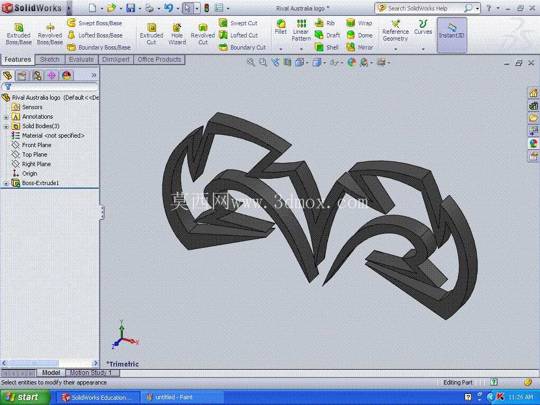Click the feature tree filter field
The image size is (540, 405).
[50, 87]
